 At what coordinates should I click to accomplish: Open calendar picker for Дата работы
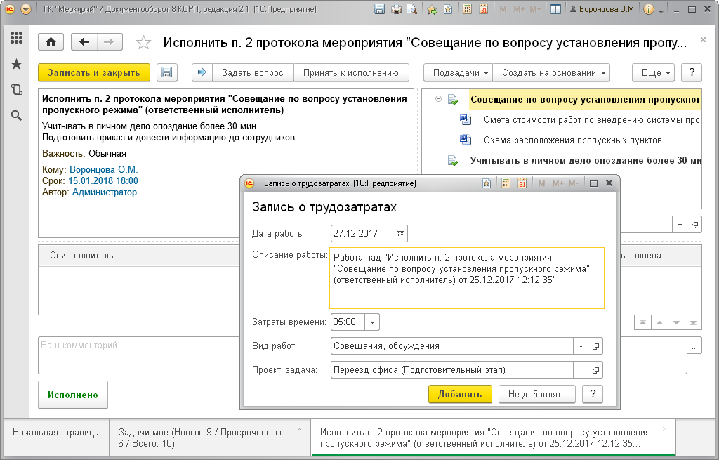(400, 233)
